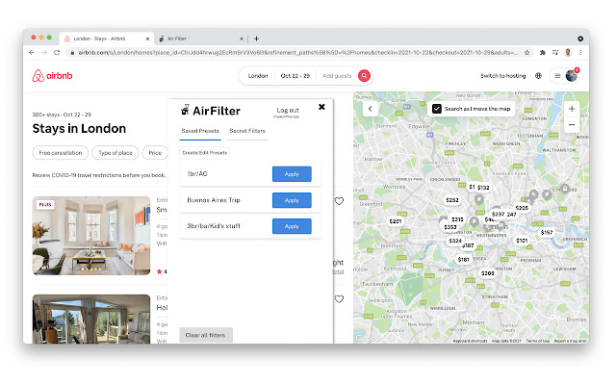Click the red search magnifier button

click(364, 75)
